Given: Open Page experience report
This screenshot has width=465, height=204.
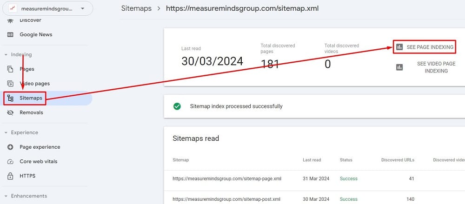Looking at the screenshot, I should (x=40, y=147).
